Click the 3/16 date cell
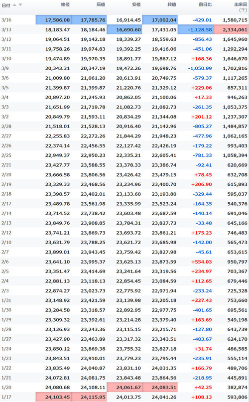 click(x=6, y=20)
